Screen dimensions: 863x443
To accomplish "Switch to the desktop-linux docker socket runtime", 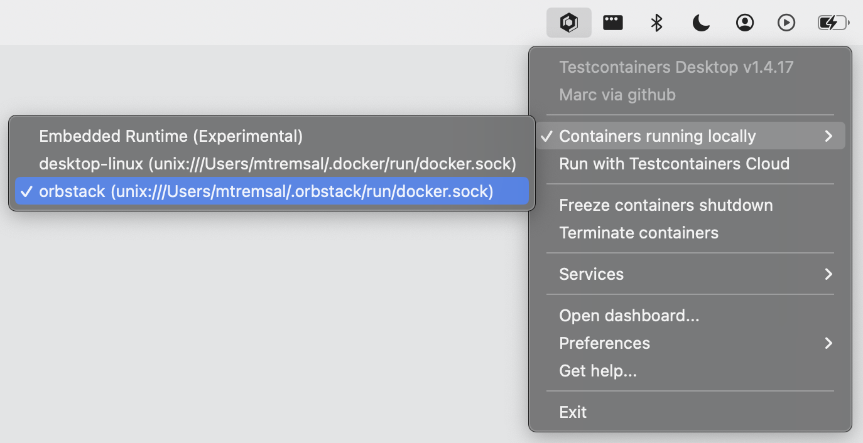I will tap(278, 164).
